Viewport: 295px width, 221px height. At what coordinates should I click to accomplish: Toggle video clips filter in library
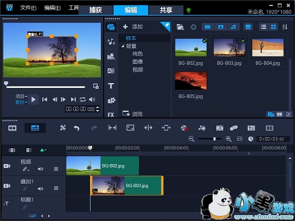tap(207, 27)
